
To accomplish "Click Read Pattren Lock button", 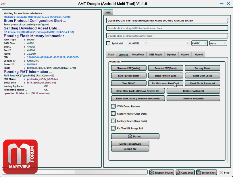I will click(x=165, y=76).
